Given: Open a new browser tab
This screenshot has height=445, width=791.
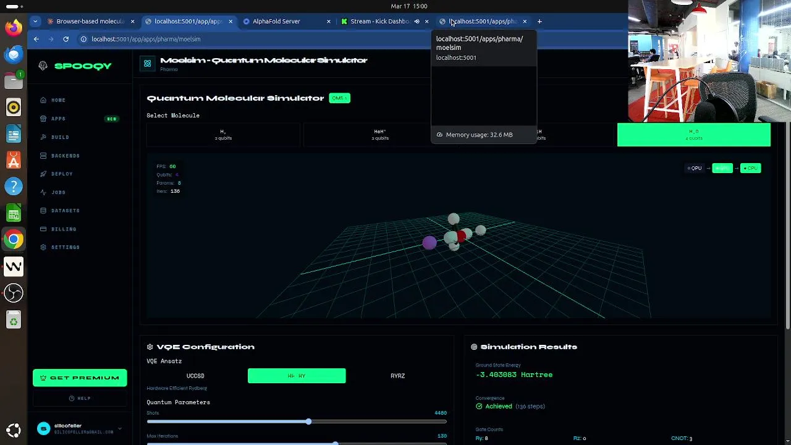Looking at the screenshot, I should pyautogui.click(x=539, y=21).
